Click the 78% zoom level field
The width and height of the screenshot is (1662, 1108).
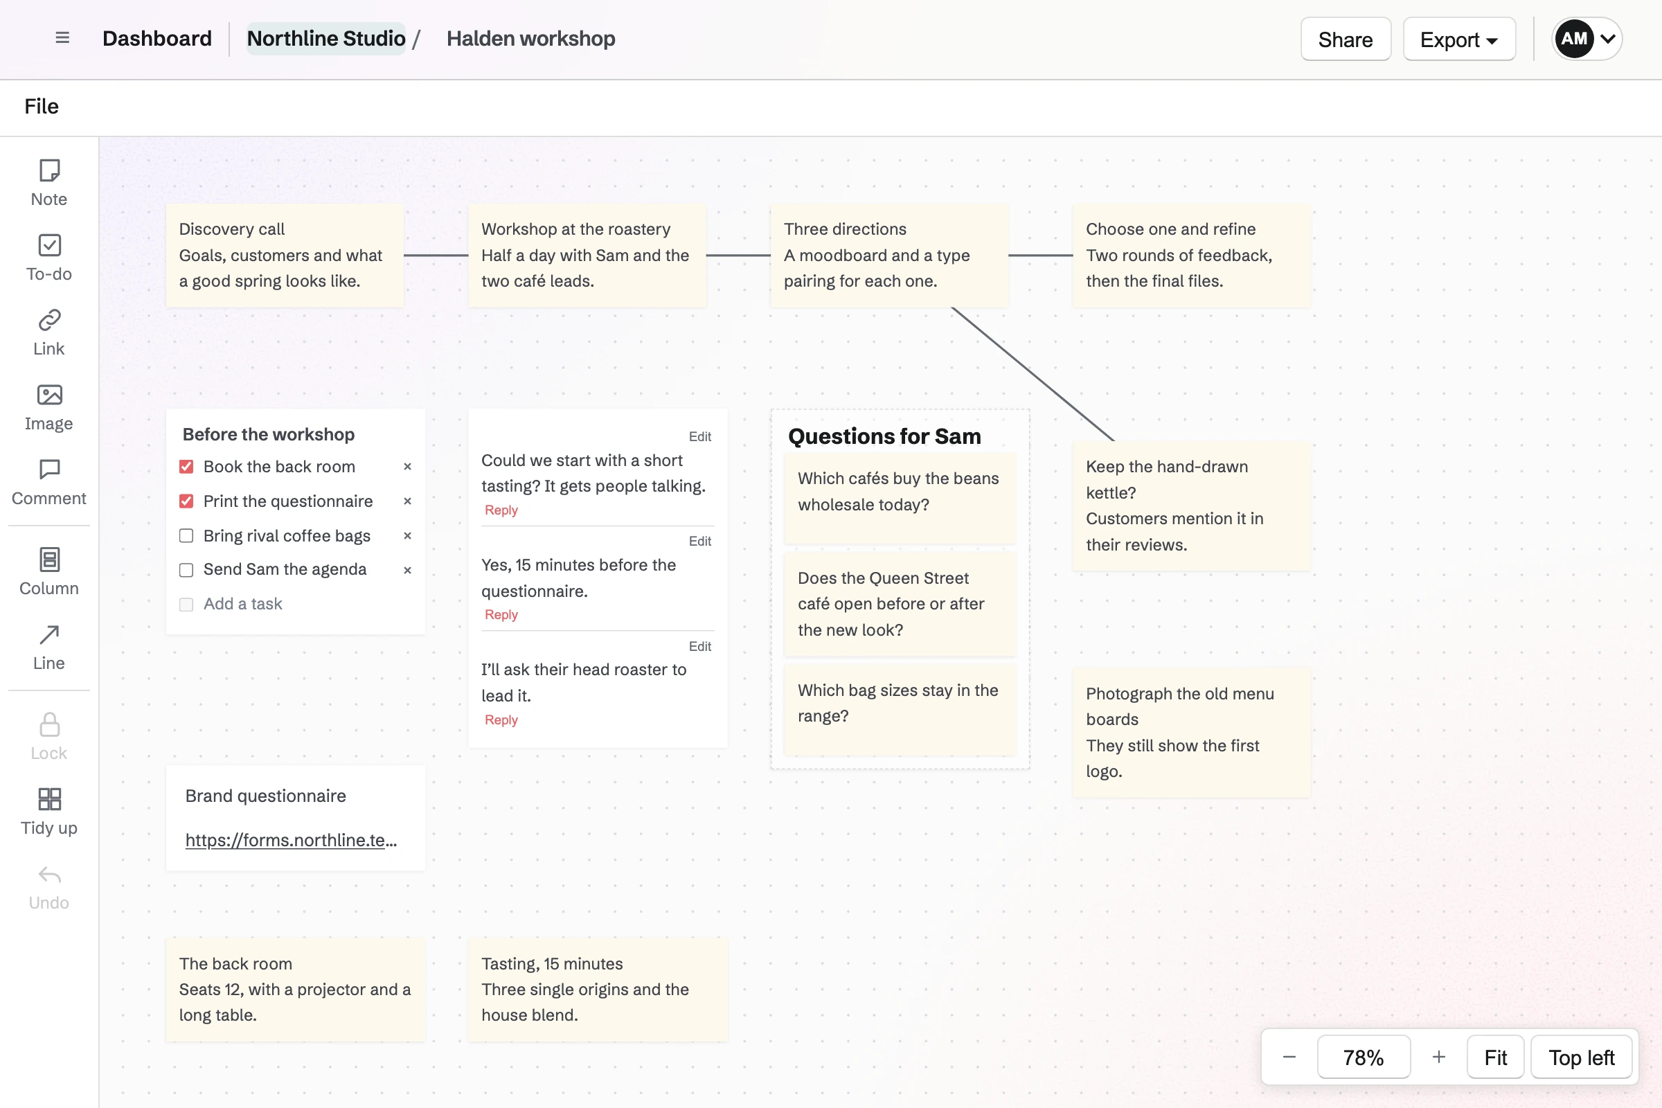click(1364, 1057)
